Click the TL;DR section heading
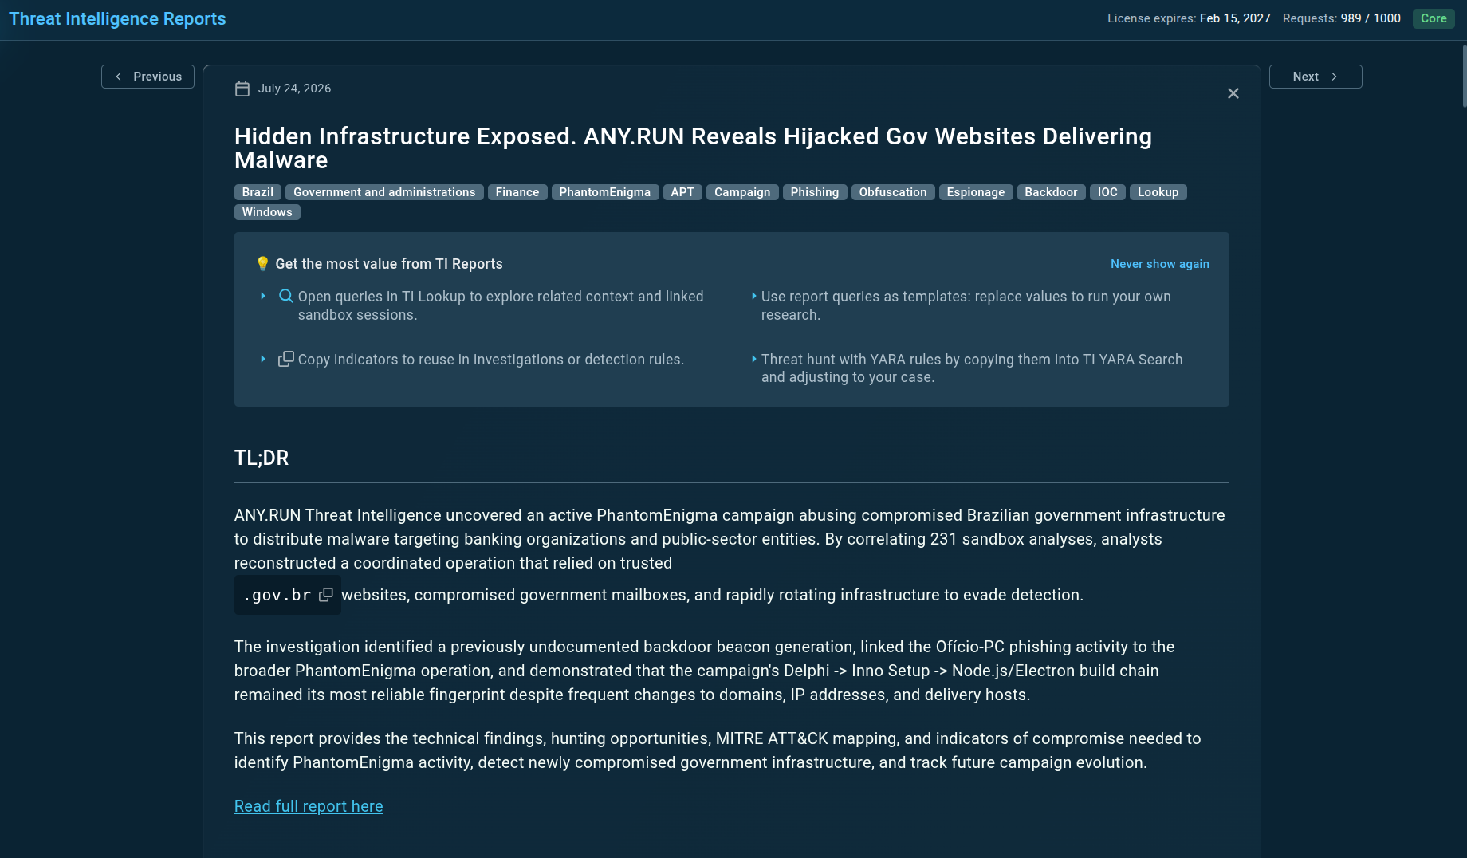The height and width of the screenshot is (858, 1467). click(262, 458)
